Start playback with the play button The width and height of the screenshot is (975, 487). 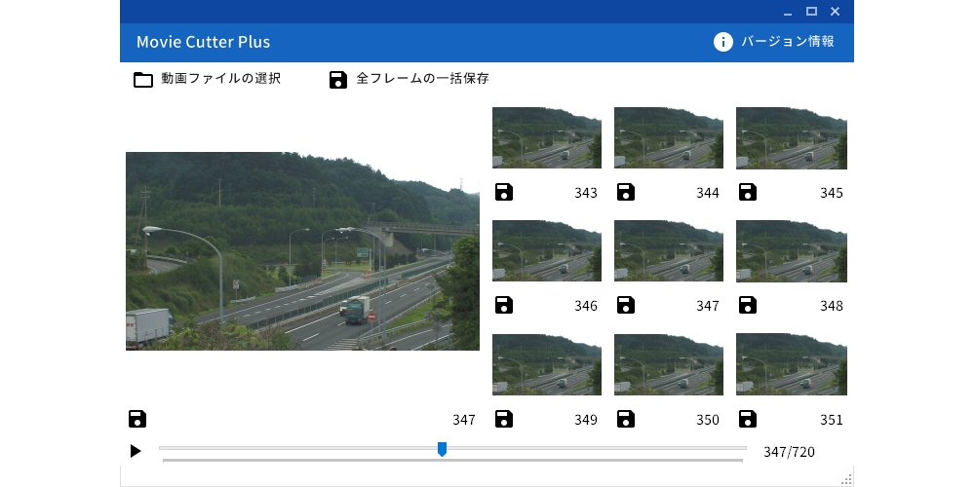[136, 451]
